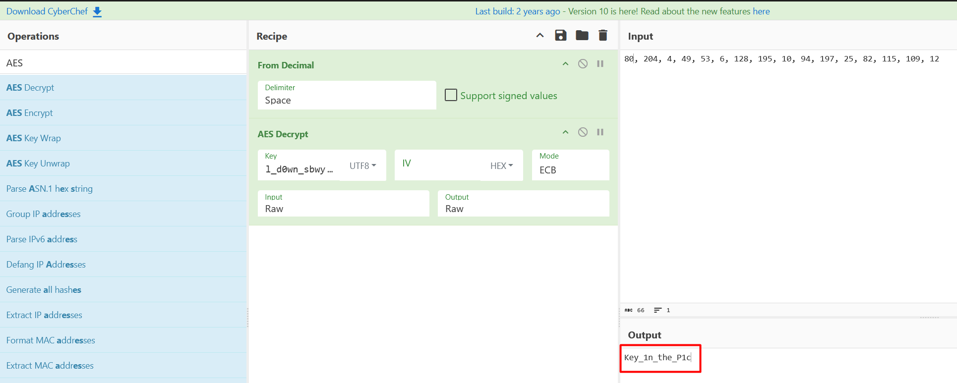Image resolution: width=957 pixels, height=383 pixels.
Task: Click the operations search field containing AES
Action: click(x=123, y=63)
